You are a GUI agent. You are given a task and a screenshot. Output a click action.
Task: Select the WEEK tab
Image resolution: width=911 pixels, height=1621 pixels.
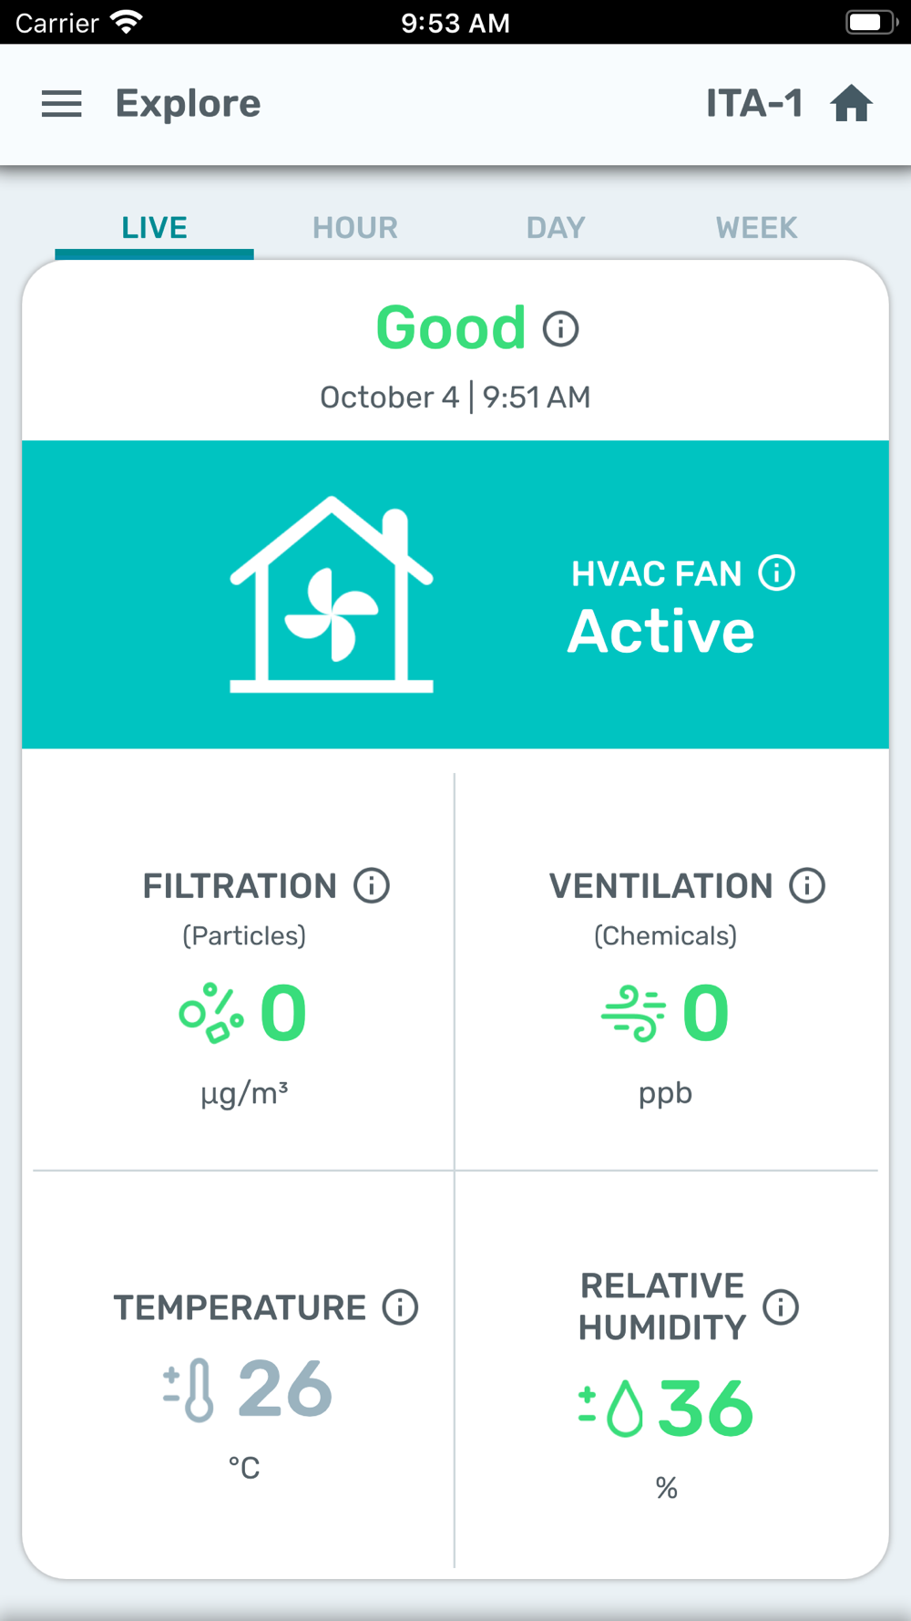756,228
